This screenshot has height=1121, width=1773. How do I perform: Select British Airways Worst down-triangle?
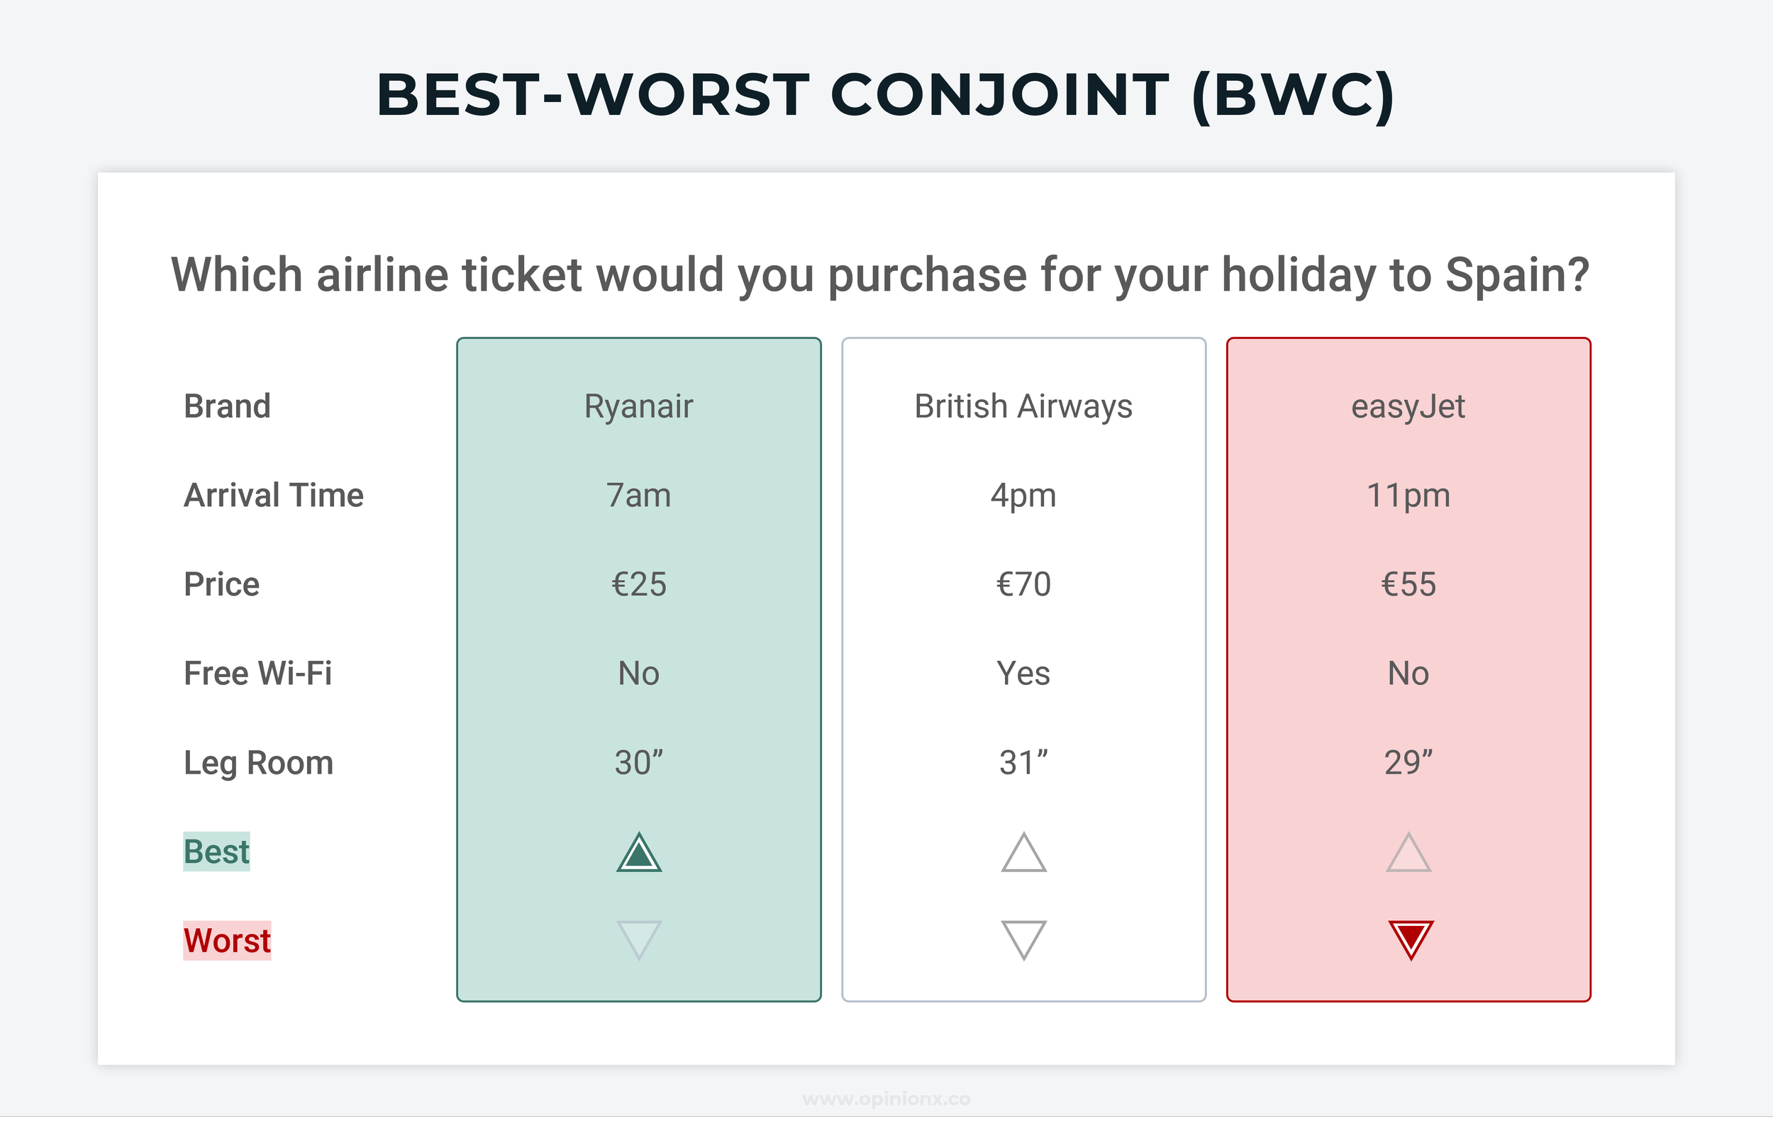click(x=1023, y=940)
